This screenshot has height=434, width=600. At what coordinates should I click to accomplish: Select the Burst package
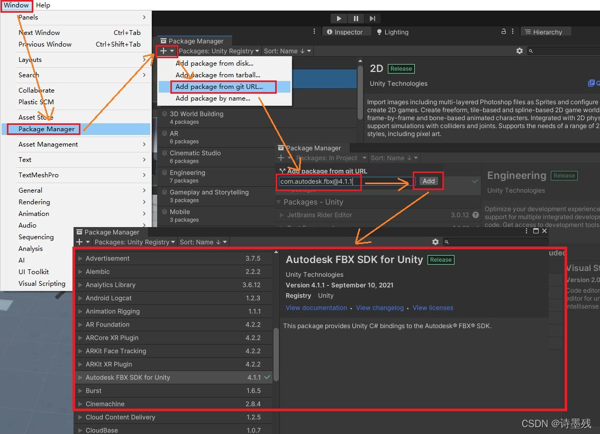click(x=174, y=391)
